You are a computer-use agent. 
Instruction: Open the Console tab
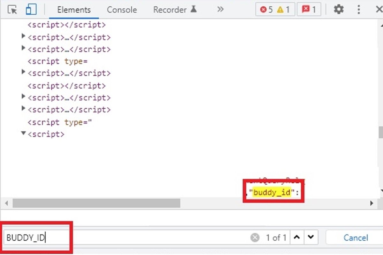pos(122,10)
